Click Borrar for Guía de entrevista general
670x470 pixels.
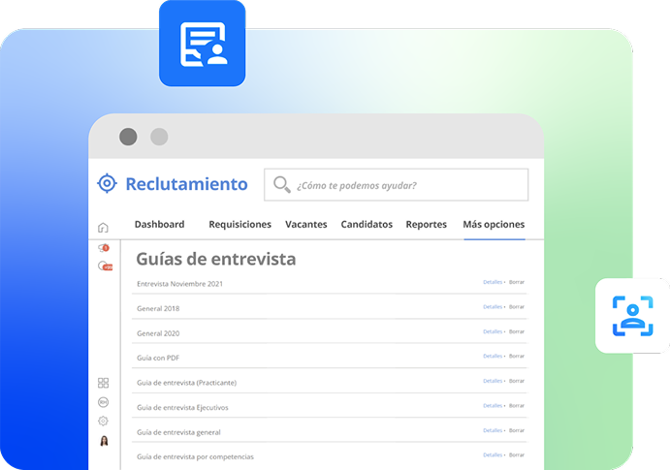pos(517,430)
